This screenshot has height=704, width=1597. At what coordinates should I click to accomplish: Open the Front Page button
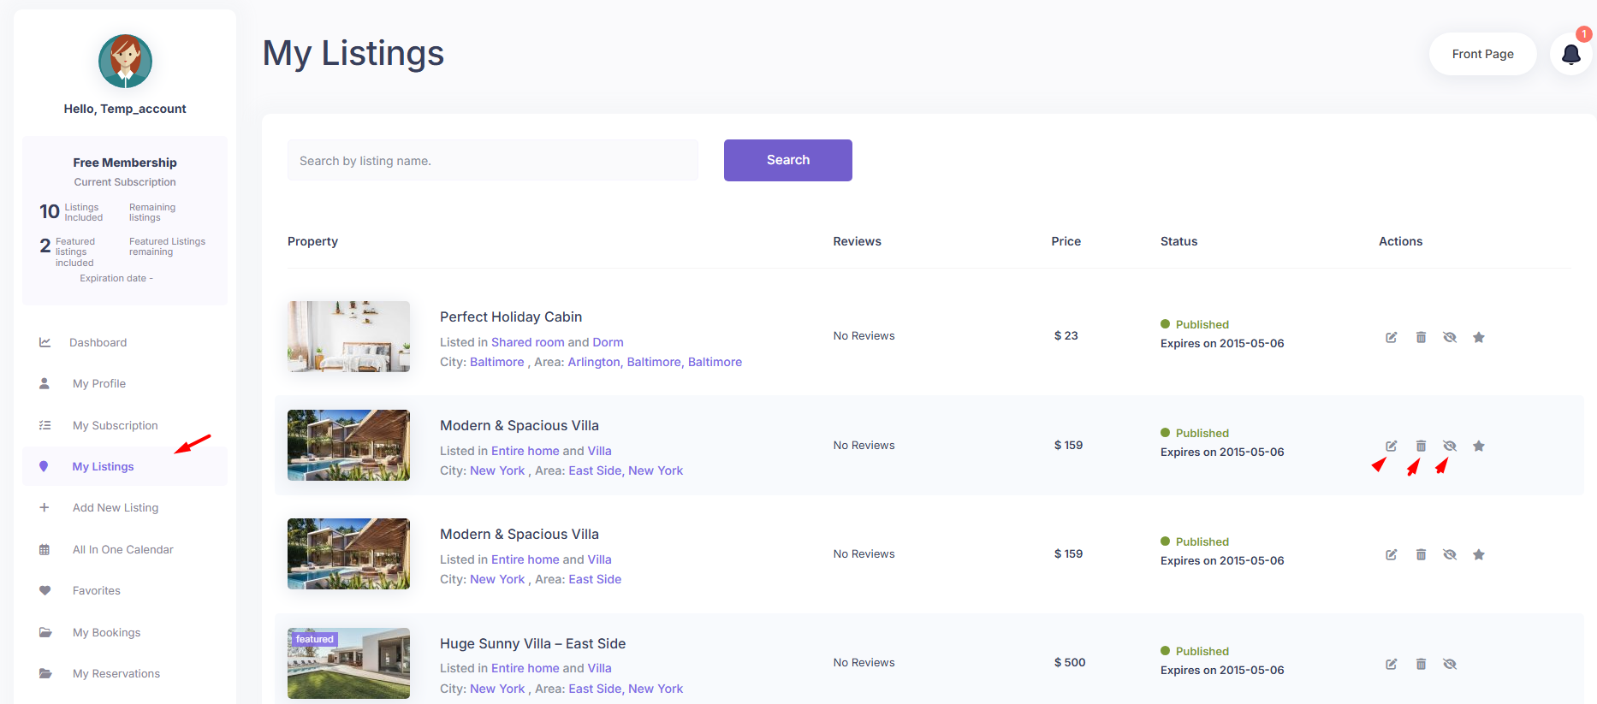1482,54
